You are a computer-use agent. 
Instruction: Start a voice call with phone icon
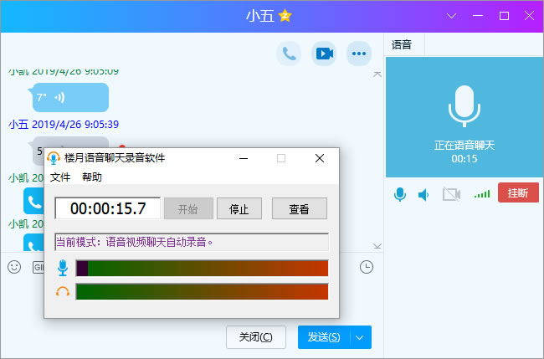tap(289, 54)
